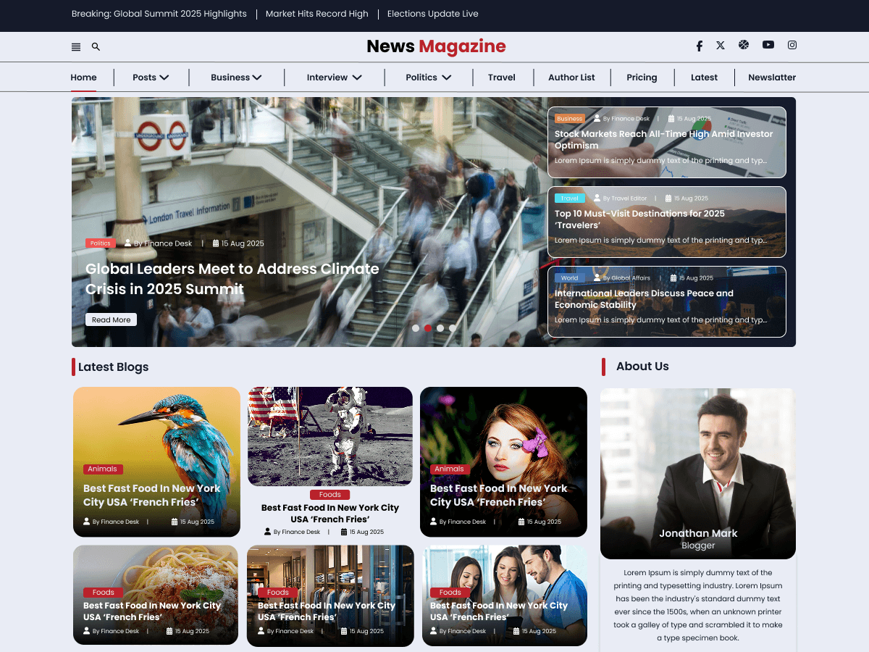
Task: Open the Travel menu item
Action: click(x=502, y=78)
